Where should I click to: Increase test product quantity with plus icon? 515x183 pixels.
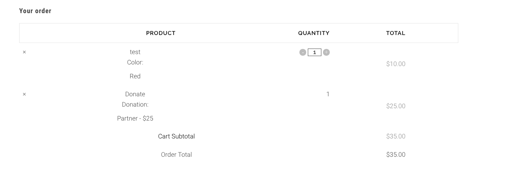click(x=326, y=52)
